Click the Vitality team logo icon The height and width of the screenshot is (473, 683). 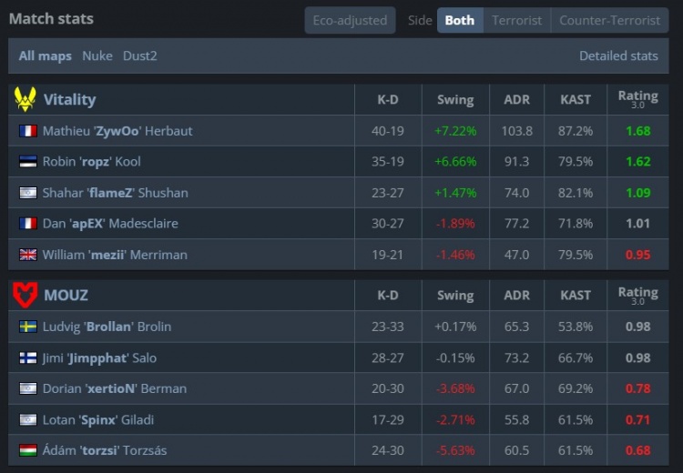[25, 99]
